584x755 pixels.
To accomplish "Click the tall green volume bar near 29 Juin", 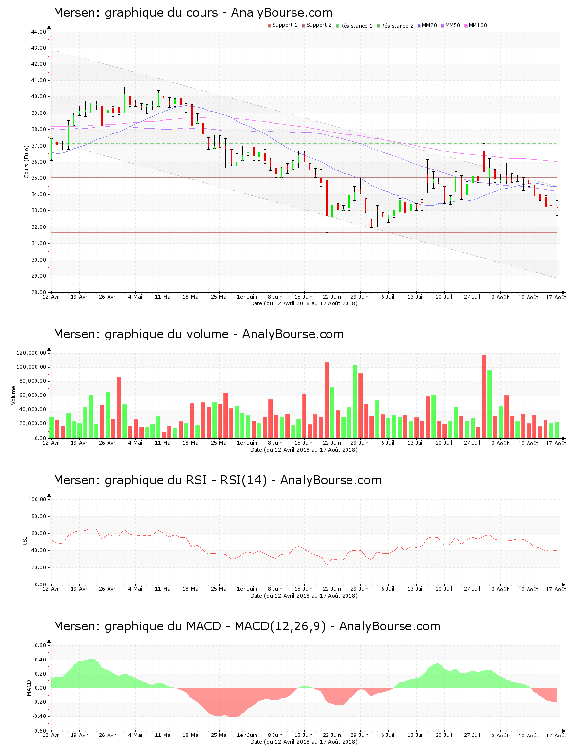I will [355, 401].
